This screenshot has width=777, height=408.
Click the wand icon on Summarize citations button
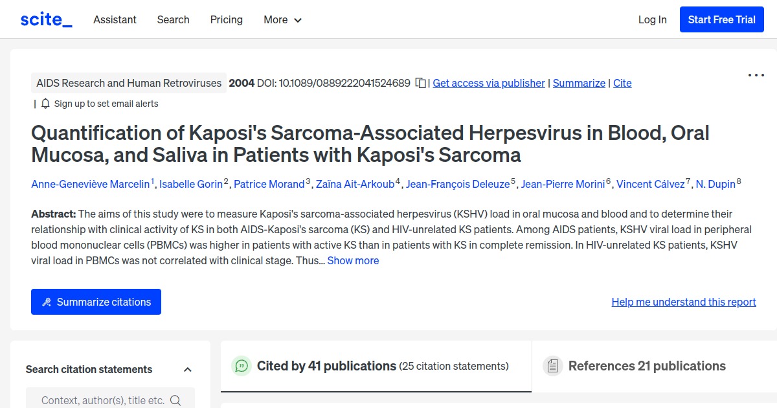click(46, 301)
